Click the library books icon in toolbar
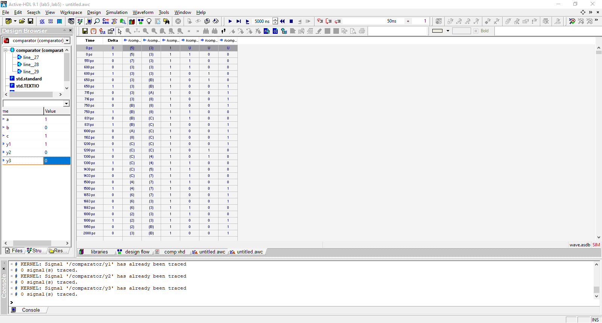This screenshot has width=602, height=323. pyautogui.click(x=132, y=21)
